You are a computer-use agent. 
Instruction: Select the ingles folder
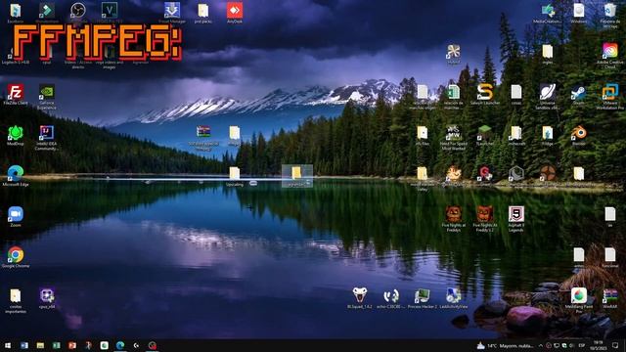coord(548,54)
